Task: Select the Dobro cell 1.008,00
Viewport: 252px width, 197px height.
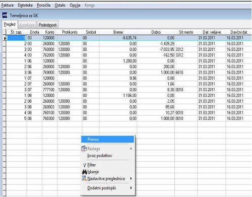Action: point(156,118)
